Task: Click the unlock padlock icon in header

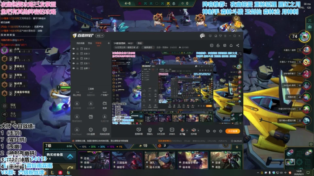Action: click(x=218, y=45)
